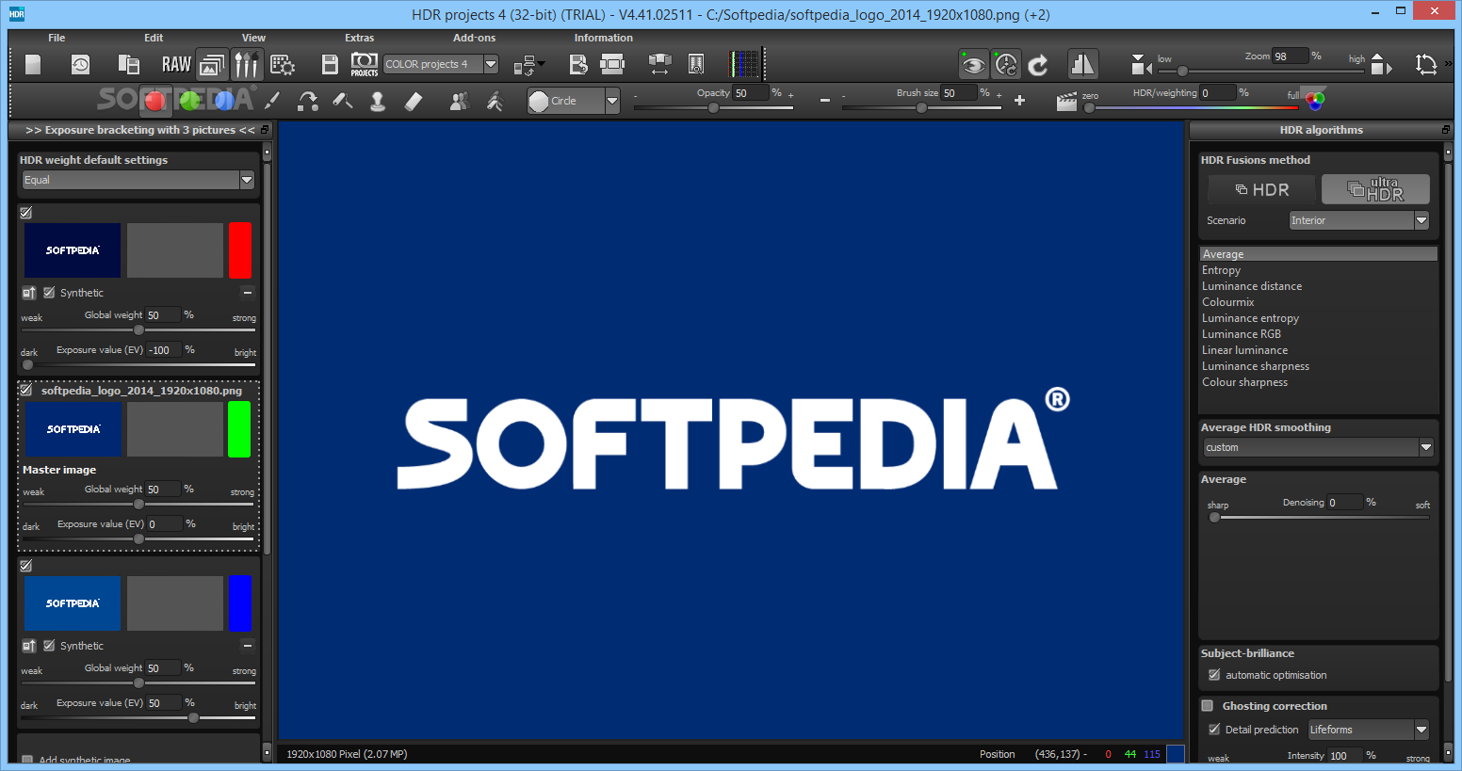
Task: Click the clapperboard icon near HDR/weighting
Action: pyautogui.click(x=1066, y=102)
